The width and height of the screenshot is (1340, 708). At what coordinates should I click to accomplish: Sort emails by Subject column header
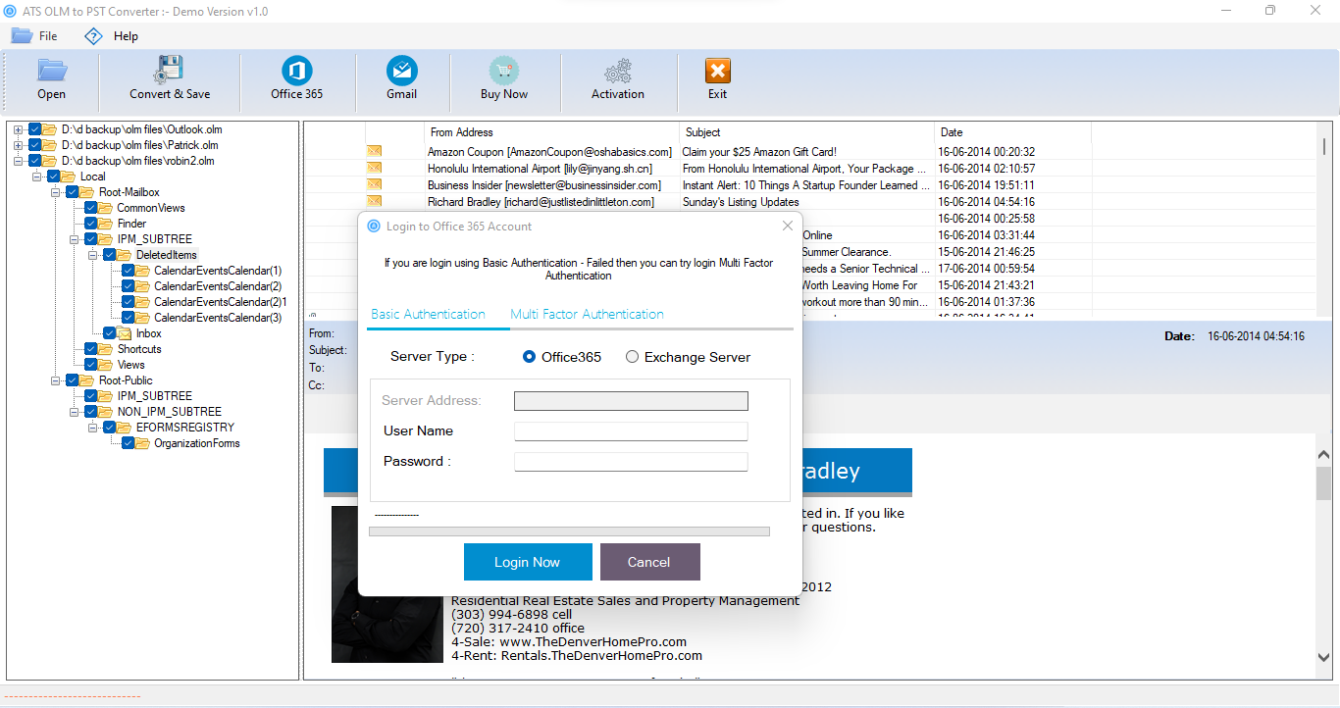pyautogui.click(x=806, y=132)
